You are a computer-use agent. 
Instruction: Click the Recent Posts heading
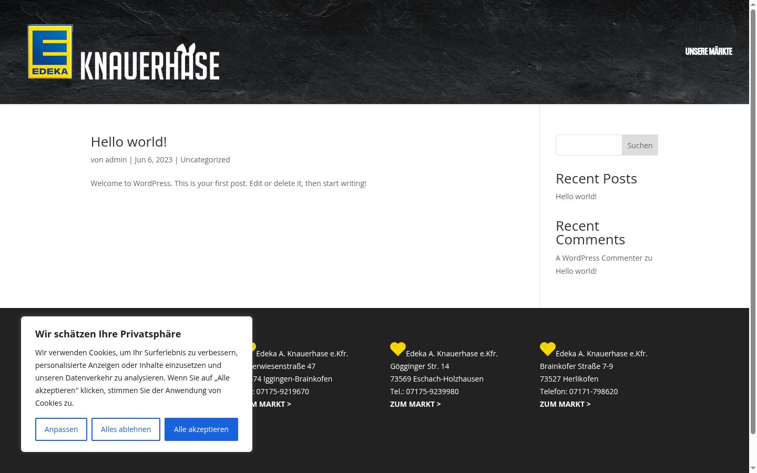[596, 179]
